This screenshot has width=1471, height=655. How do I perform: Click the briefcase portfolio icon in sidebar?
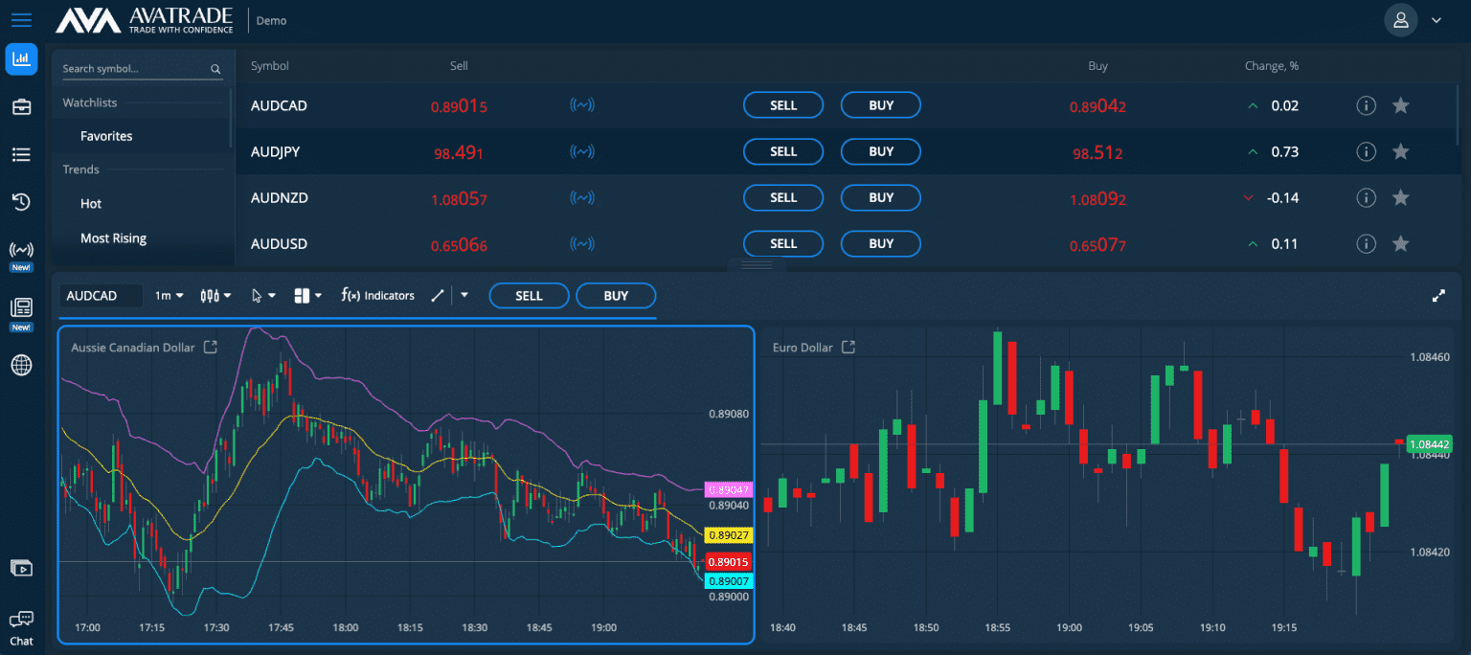(21, 107)
